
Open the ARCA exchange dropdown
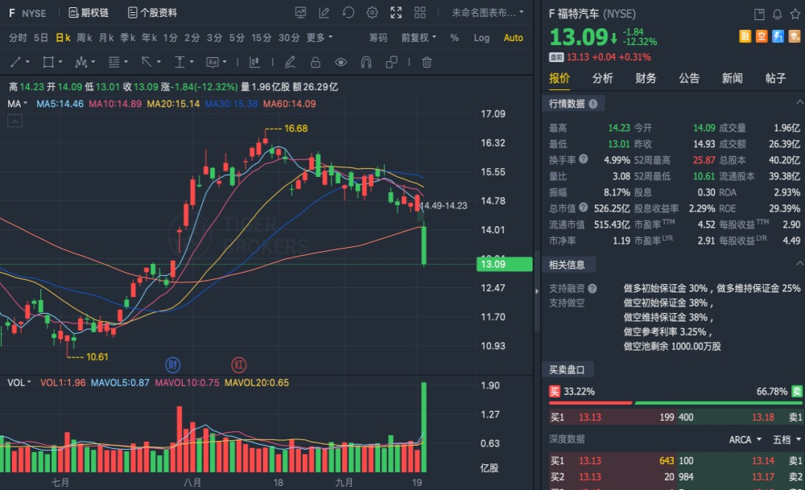point(745,440)
